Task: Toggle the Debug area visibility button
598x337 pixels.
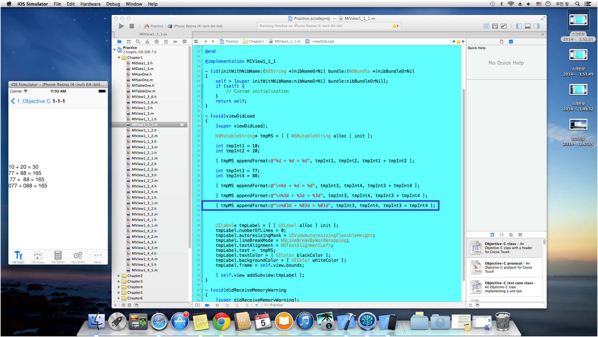Action: 528,26
